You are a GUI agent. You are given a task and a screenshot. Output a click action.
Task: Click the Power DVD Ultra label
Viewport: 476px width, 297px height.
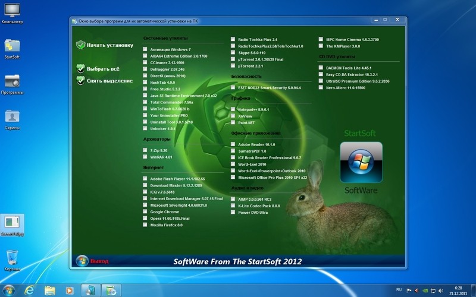[253, 213]
